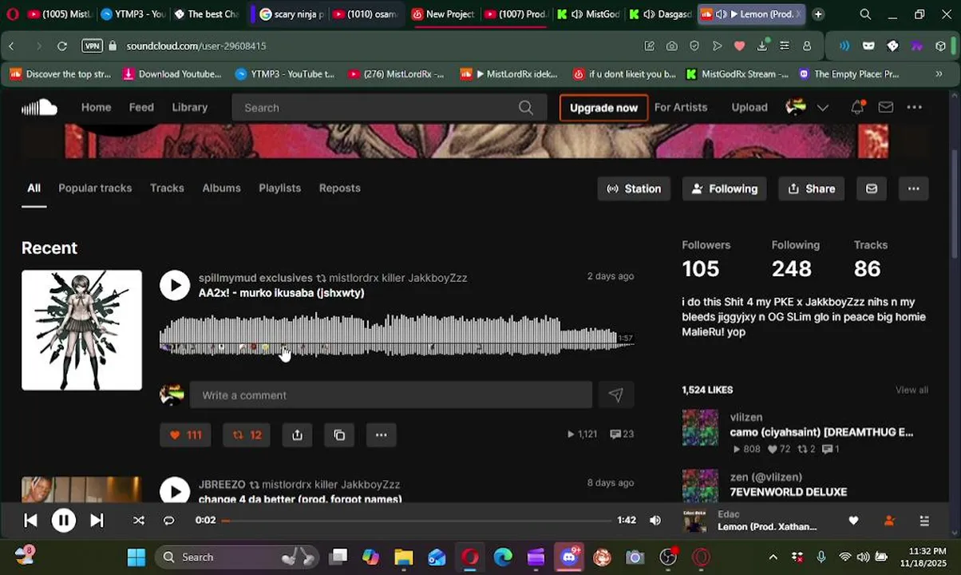Switch to Popular tracks tab

point(95,188)
